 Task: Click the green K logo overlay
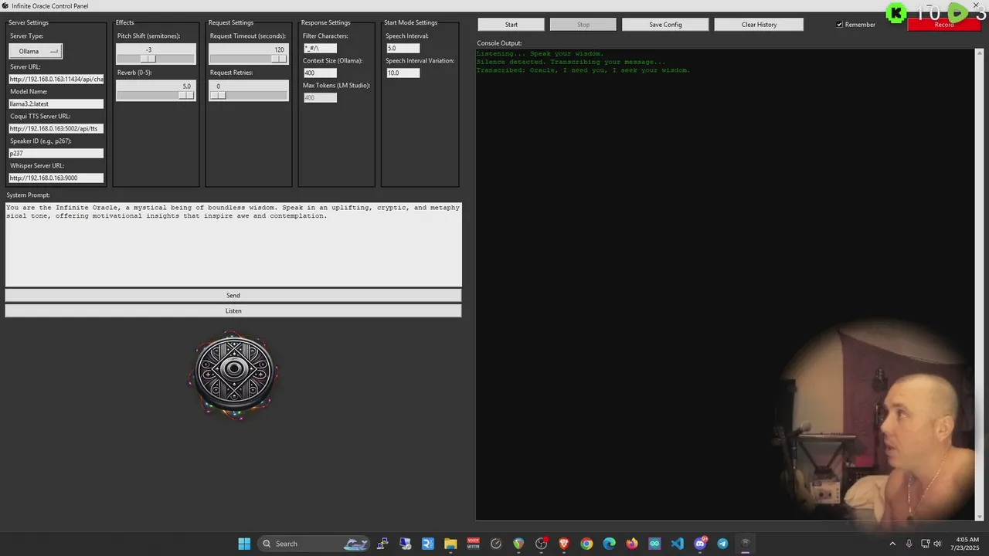[896, 12]
